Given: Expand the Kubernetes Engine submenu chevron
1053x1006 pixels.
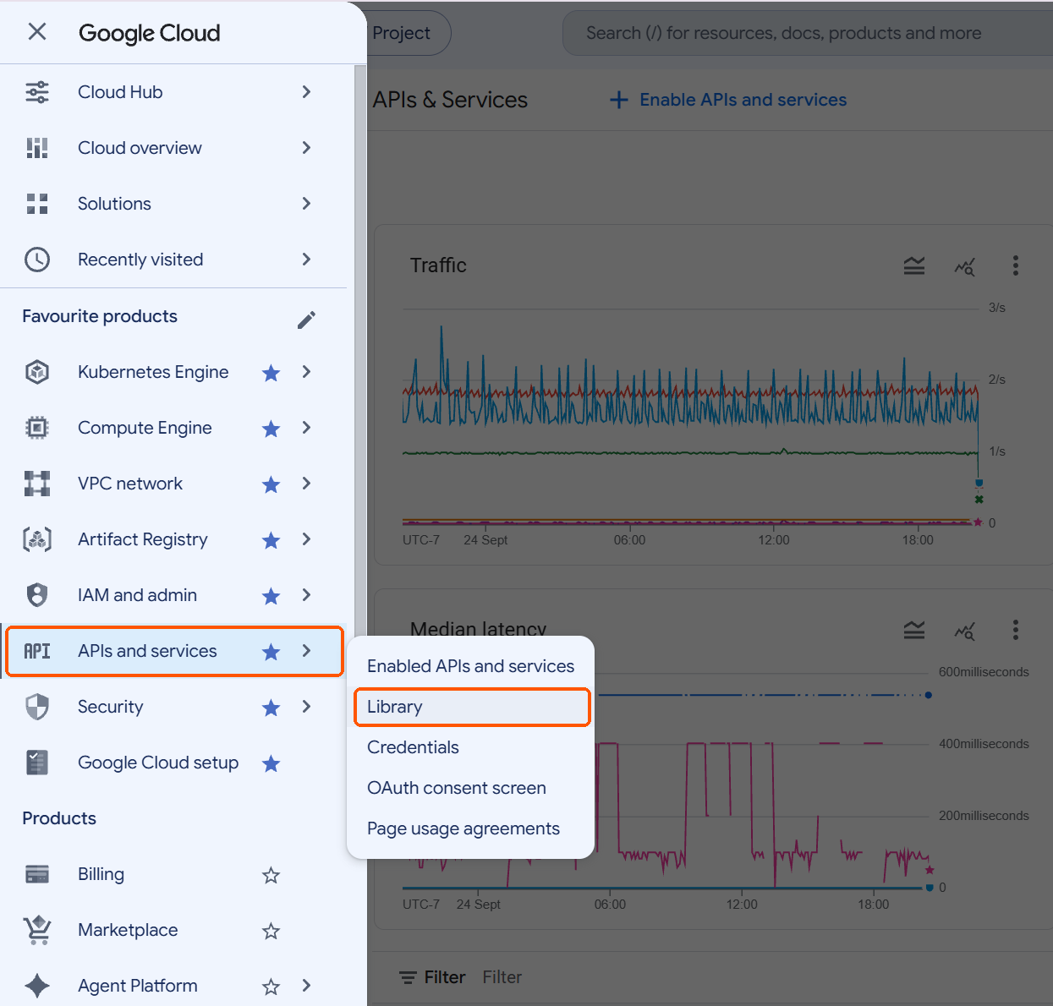Looking at the screenshot, I should coord(306,371).
